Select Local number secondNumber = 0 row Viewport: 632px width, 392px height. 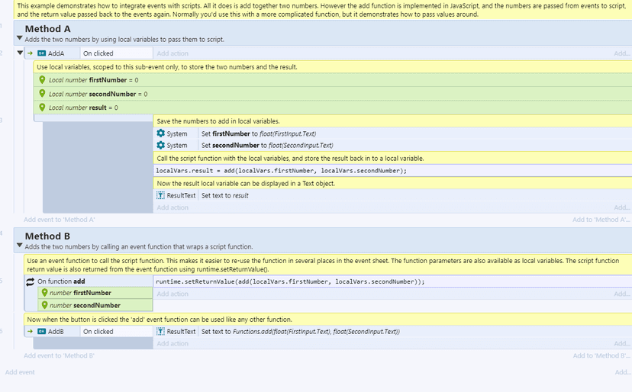point(333,94)
